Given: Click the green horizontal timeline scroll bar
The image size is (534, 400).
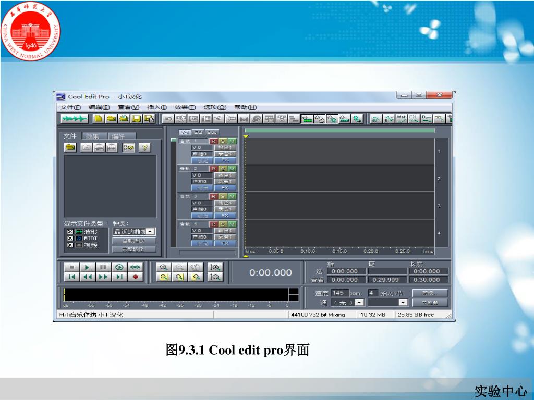Looking at the screenshot, I should point(339,130).
